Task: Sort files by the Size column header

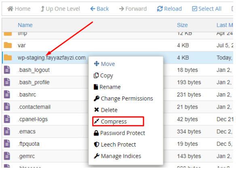Action: click(182, 25)
